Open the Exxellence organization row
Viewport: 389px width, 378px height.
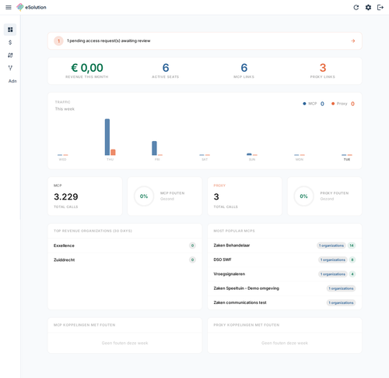pos(124,246)
